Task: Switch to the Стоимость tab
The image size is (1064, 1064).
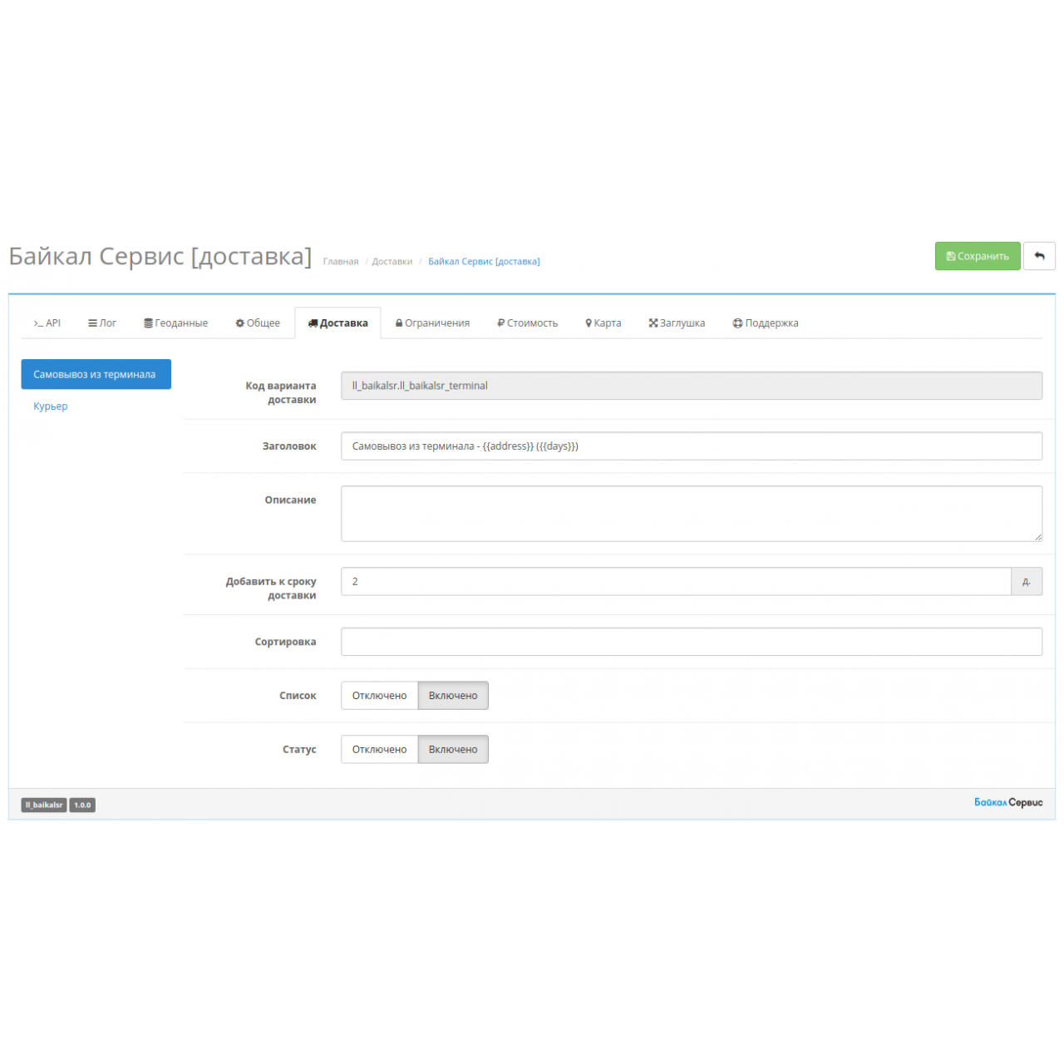Action: coord(528,323)
